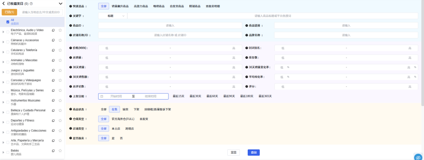The height and width of the screenshot is (160, 424).
Task: Copy icon for Música, Películas y Series
Action: point(53,90)
